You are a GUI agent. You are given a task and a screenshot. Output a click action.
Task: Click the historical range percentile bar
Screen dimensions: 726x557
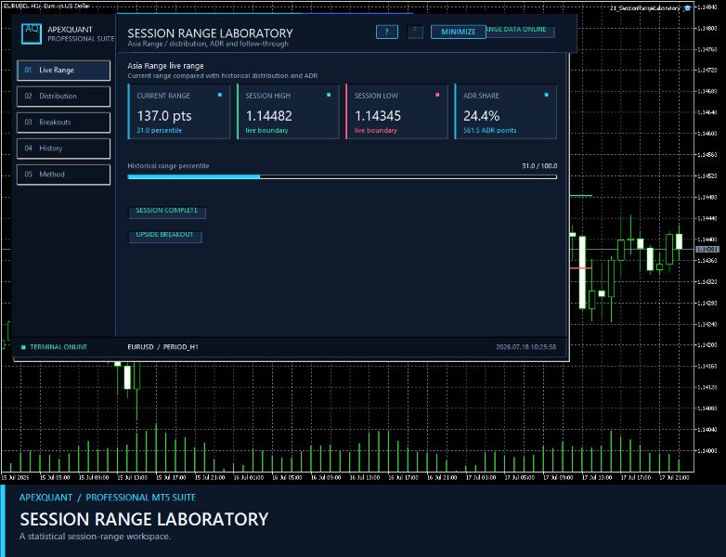343,177
